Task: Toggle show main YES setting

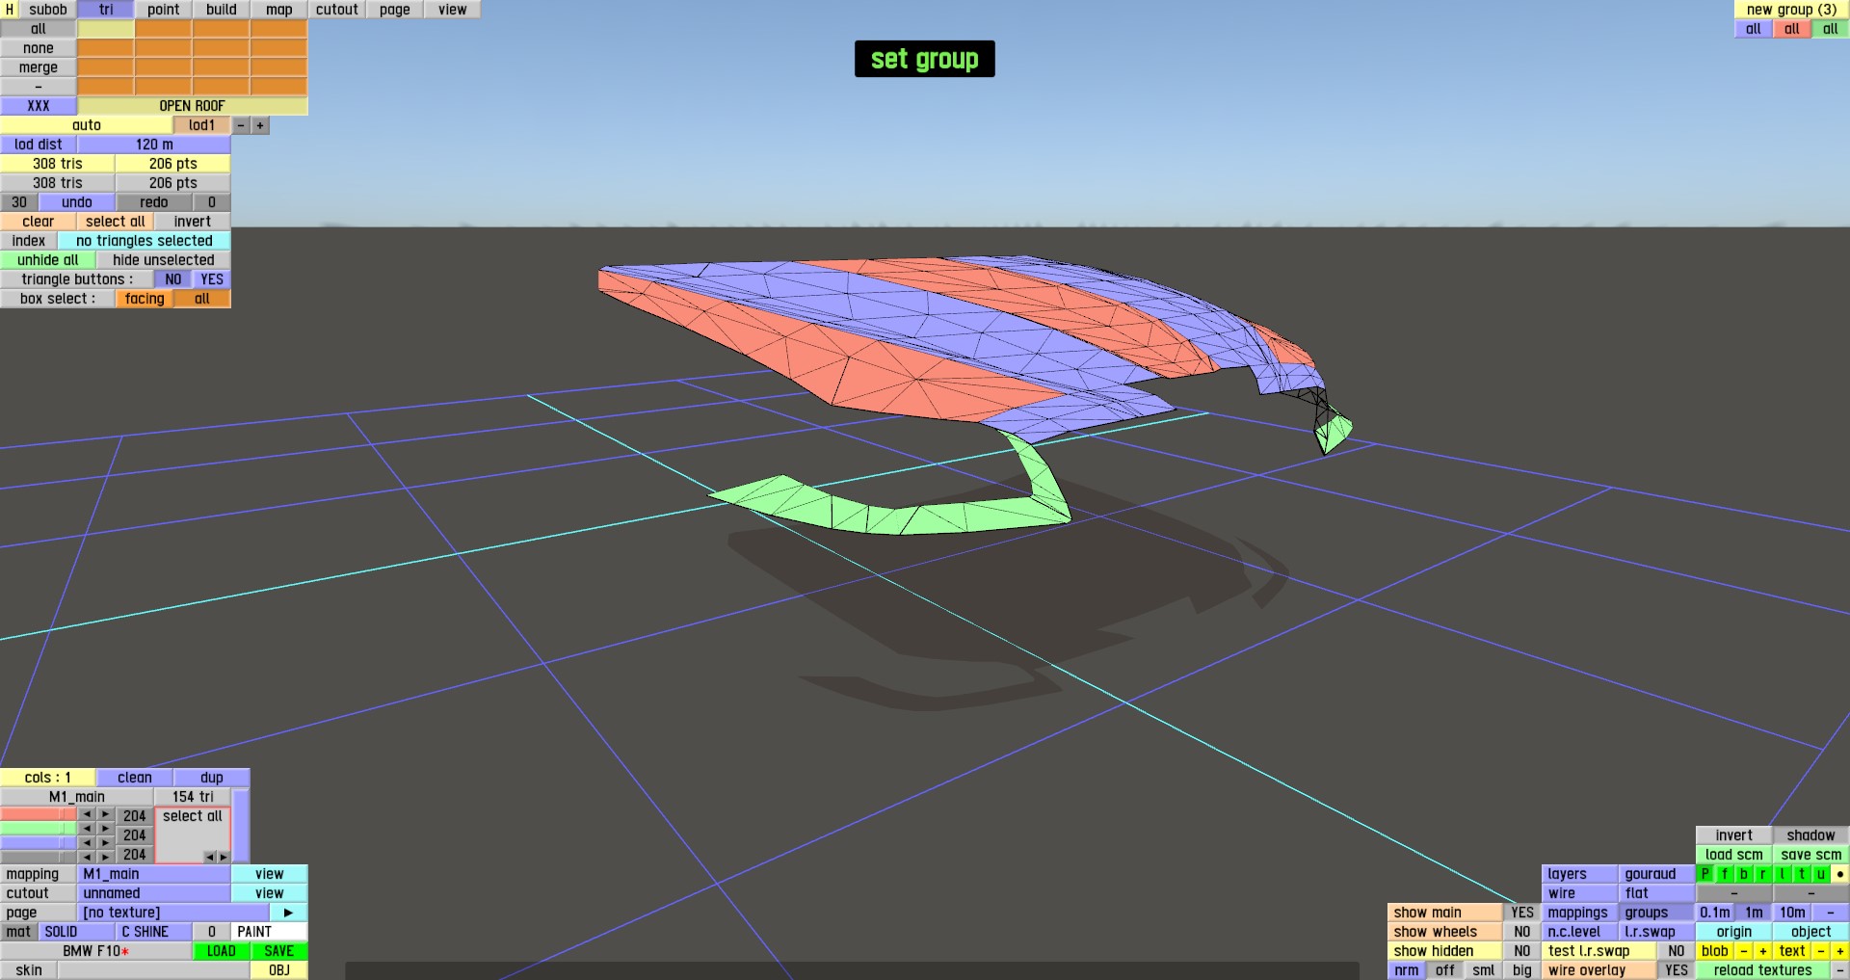Action: (x=1522, y=913)
